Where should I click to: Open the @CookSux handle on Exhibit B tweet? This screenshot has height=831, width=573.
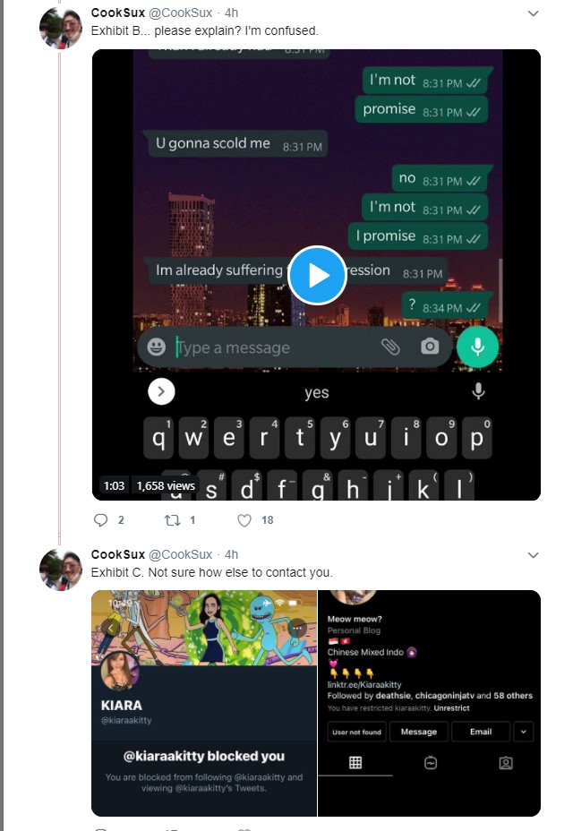[180, 13]
